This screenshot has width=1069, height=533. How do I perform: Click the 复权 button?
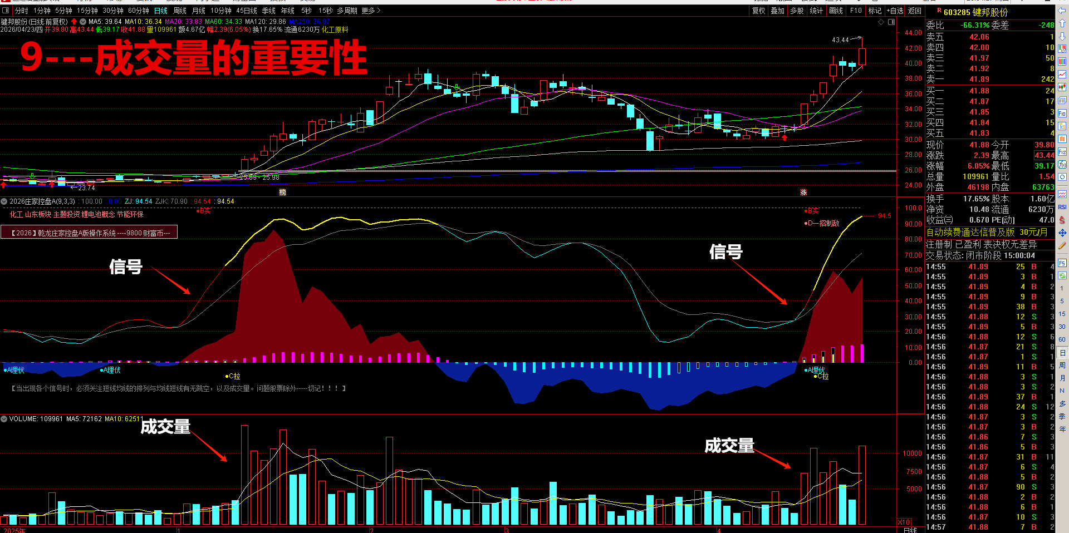coord(758,11)
